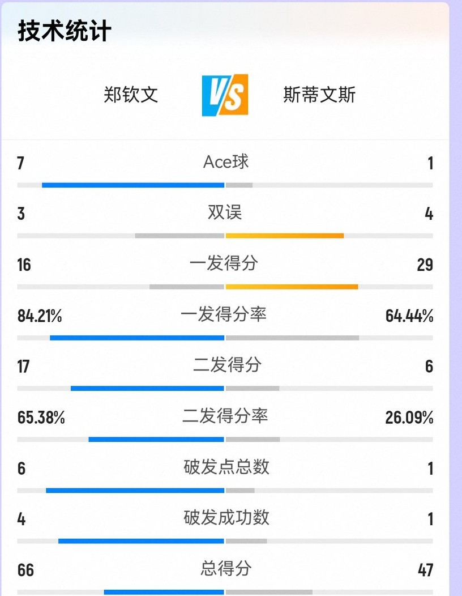Click the total points value 66
Viewport: 462px width, 596px height.
[x=26, y=570]
